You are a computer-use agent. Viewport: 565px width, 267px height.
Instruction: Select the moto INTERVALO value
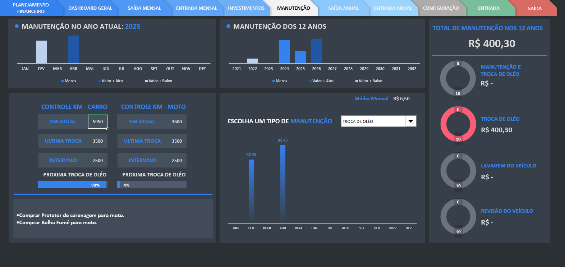click(177, 160)
